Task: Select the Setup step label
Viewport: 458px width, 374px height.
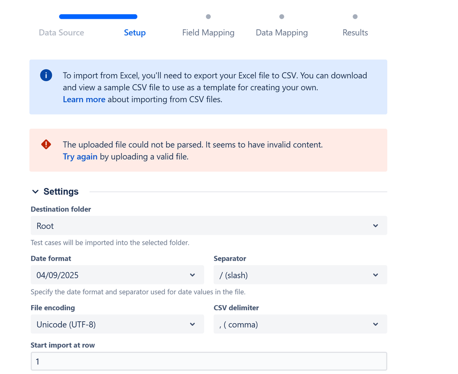Action: 135,33
